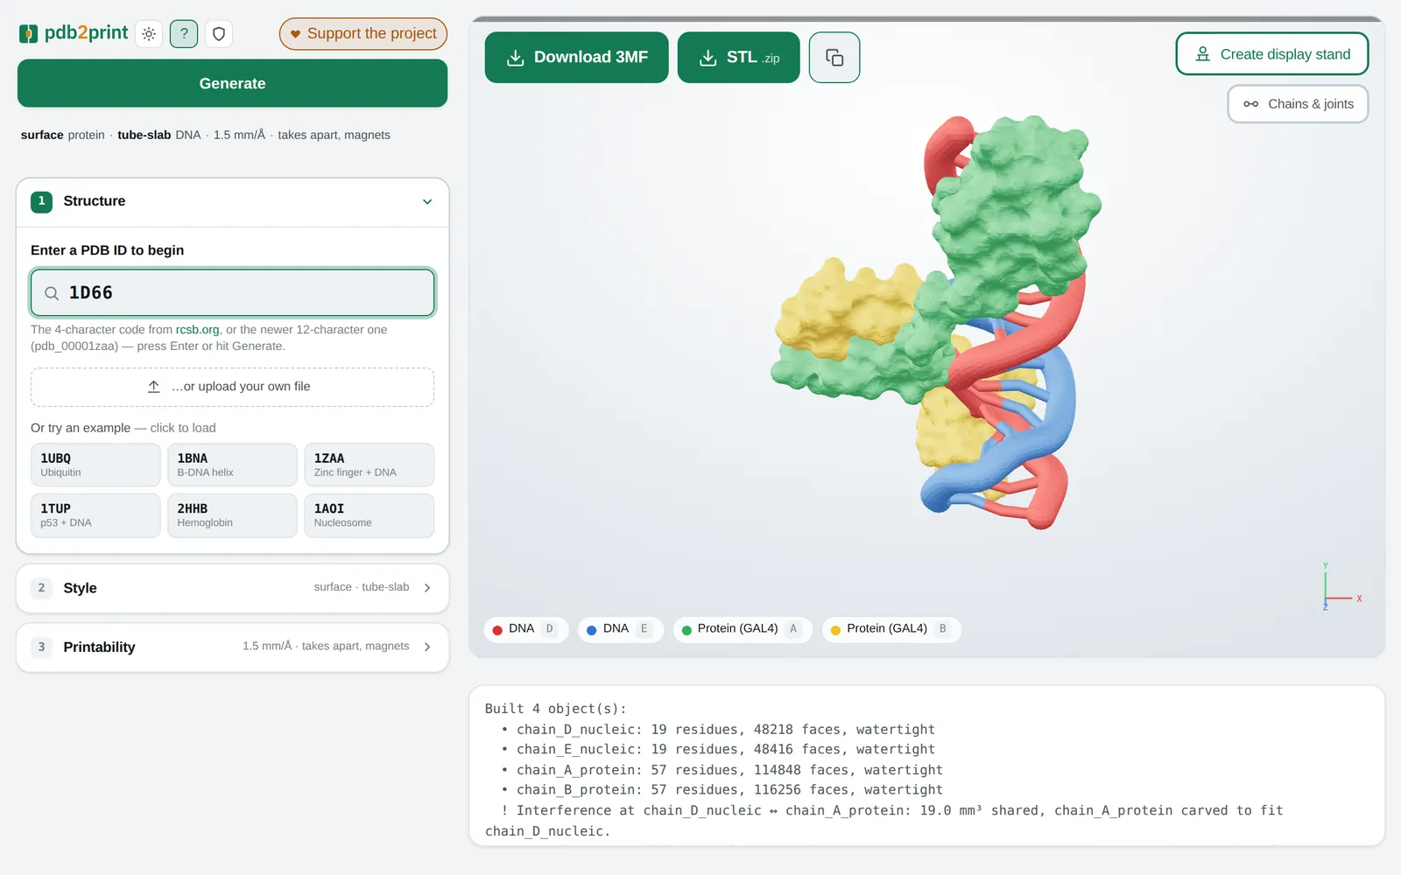Click upload your own file area
This screenshot has height=875, width=1401.
pos(232,387)
